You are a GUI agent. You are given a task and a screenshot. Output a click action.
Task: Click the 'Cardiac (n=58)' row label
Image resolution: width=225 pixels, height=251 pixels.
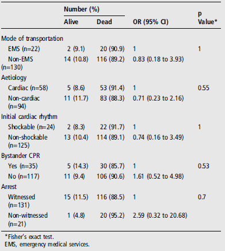[x=28, y=88]
